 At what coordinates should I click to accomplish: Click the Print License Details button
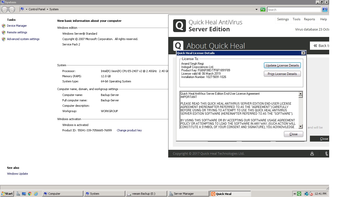282,74
